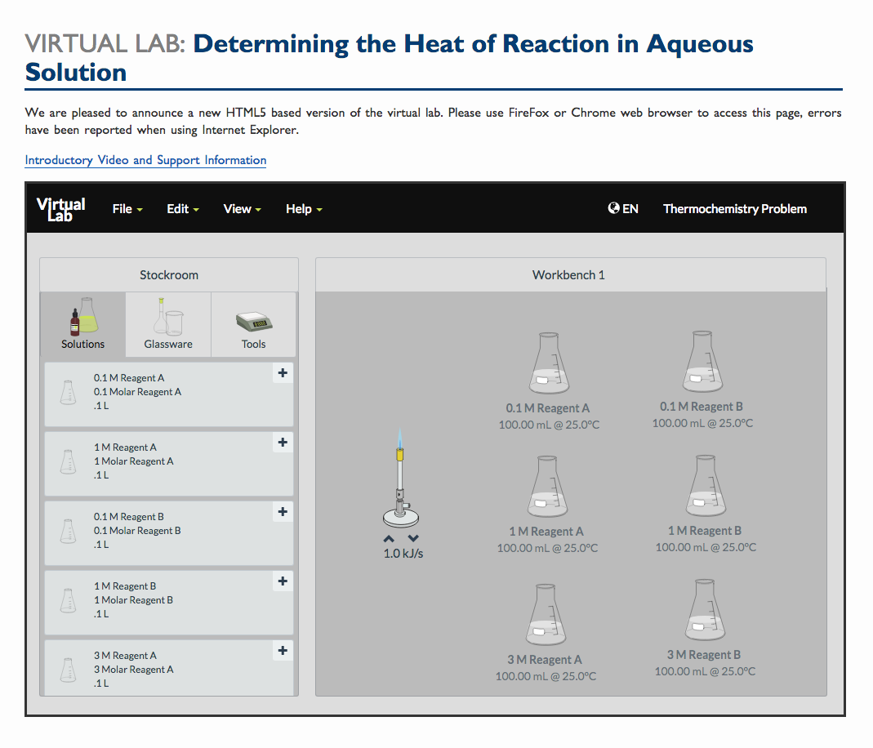Select the Workbench 1 header tab
Viewport: 873px width, 748px height.
click(568, 274)
